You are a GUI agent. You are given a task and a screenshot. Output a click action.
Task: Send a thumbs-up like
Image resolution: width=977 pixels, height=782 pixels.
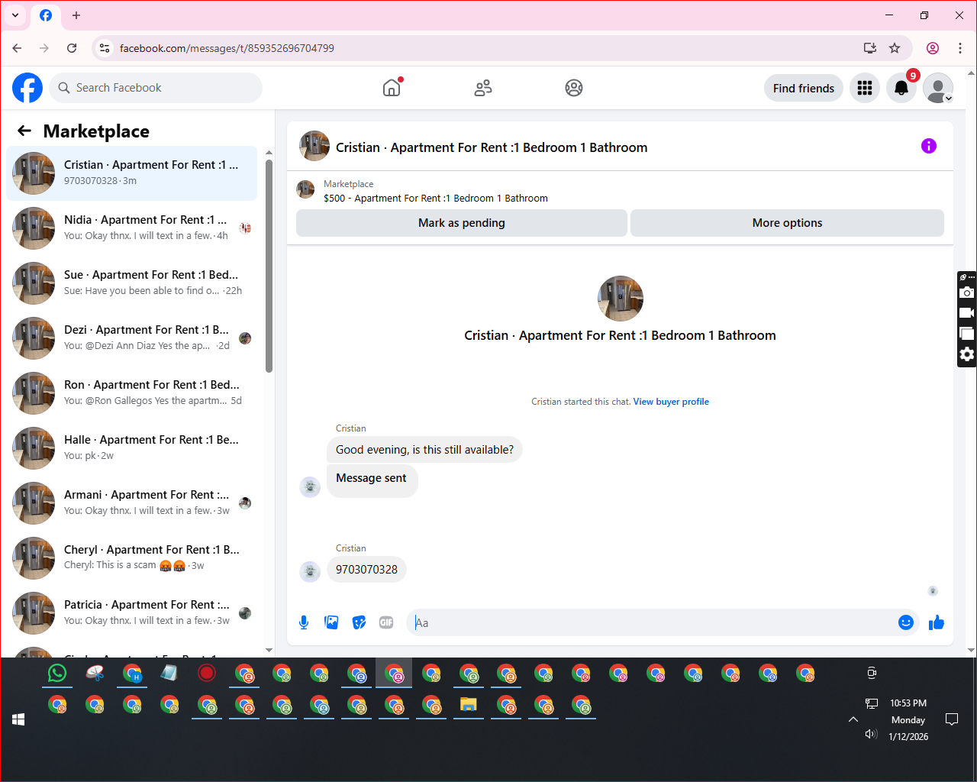click(937, 622)
